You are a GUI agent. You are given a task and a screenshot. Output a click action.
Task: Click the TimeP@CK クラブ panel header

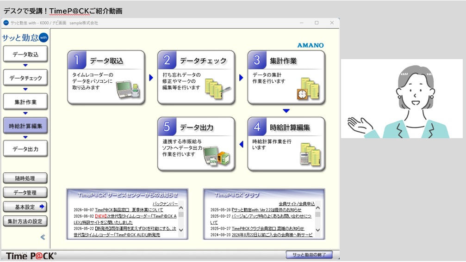point(237,195)
